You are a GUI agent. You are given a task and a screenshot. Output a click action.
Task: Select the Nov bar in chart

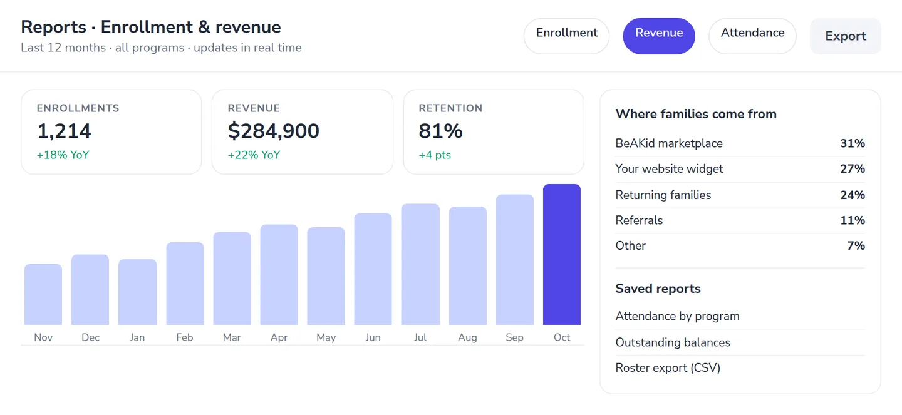click(x=43, y=294)
